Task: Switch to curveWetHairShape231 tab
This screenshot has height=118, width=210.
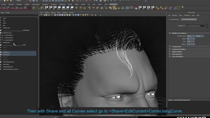Action: click(x=189, y=19)
